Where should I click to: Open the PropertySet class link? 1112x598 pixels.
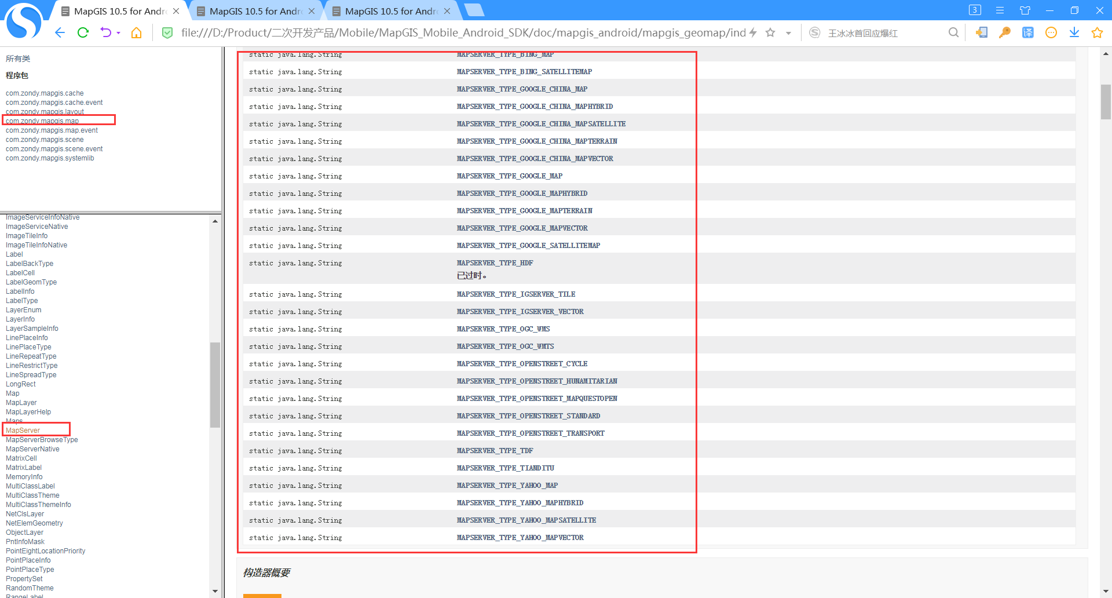tap(24, 579)
